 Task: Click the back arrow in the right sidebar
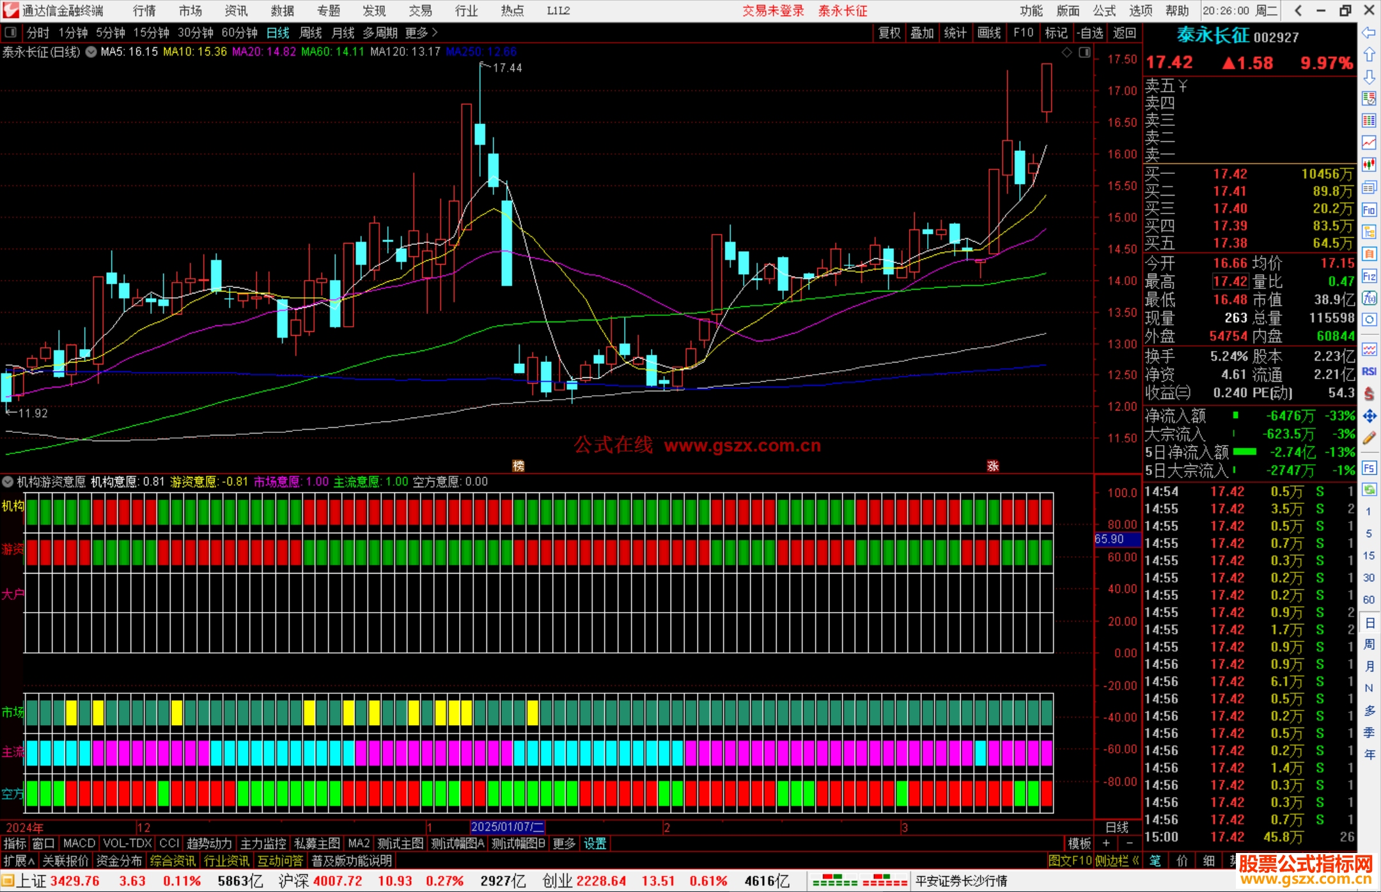(x=1369, y=33)
